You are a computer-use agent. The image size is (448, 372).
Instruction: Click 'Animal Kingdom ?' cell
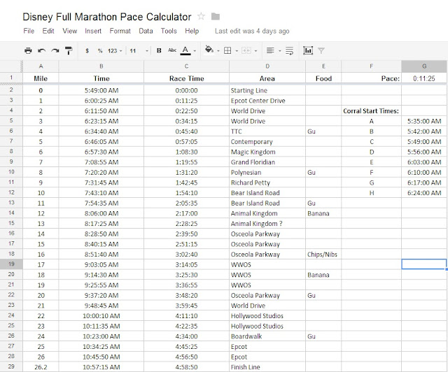point(267,224)
